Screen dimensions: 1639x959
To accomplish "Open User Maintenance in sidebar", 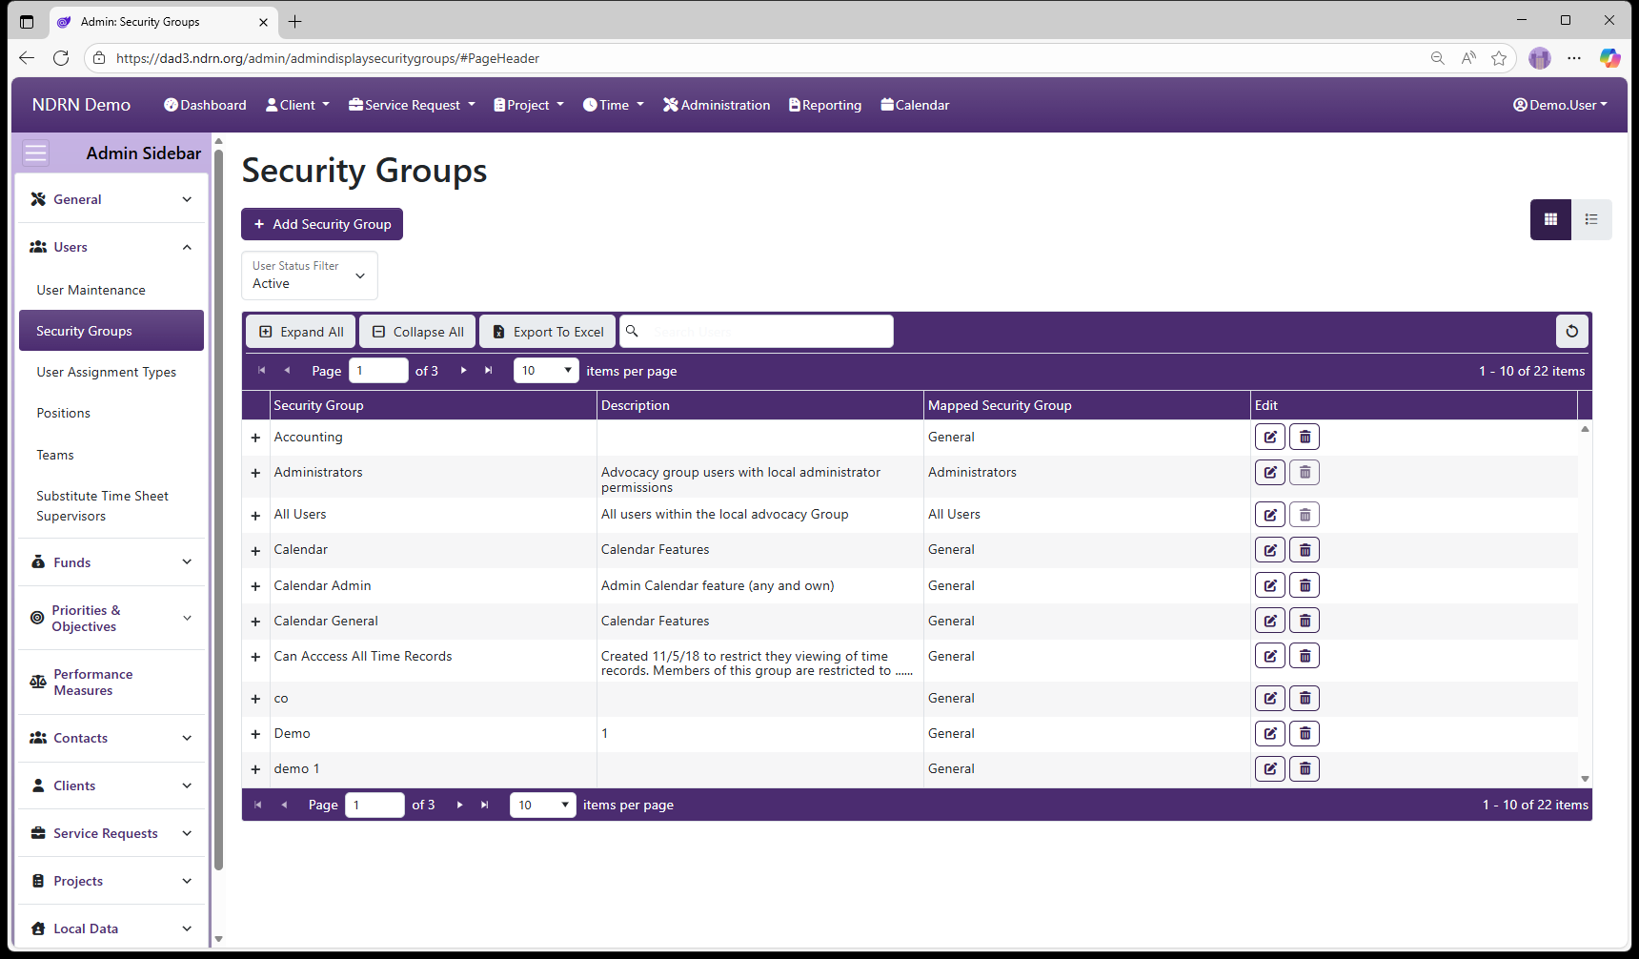I will (x=91, y=290).
